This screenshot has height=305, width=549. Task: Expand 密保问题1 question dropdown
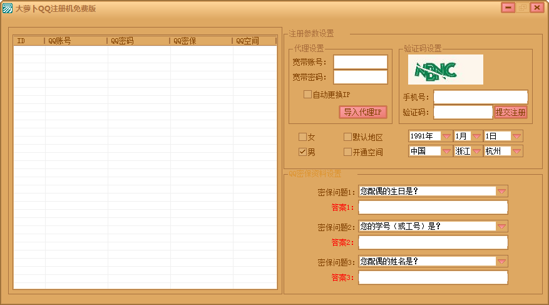(501, 191)
